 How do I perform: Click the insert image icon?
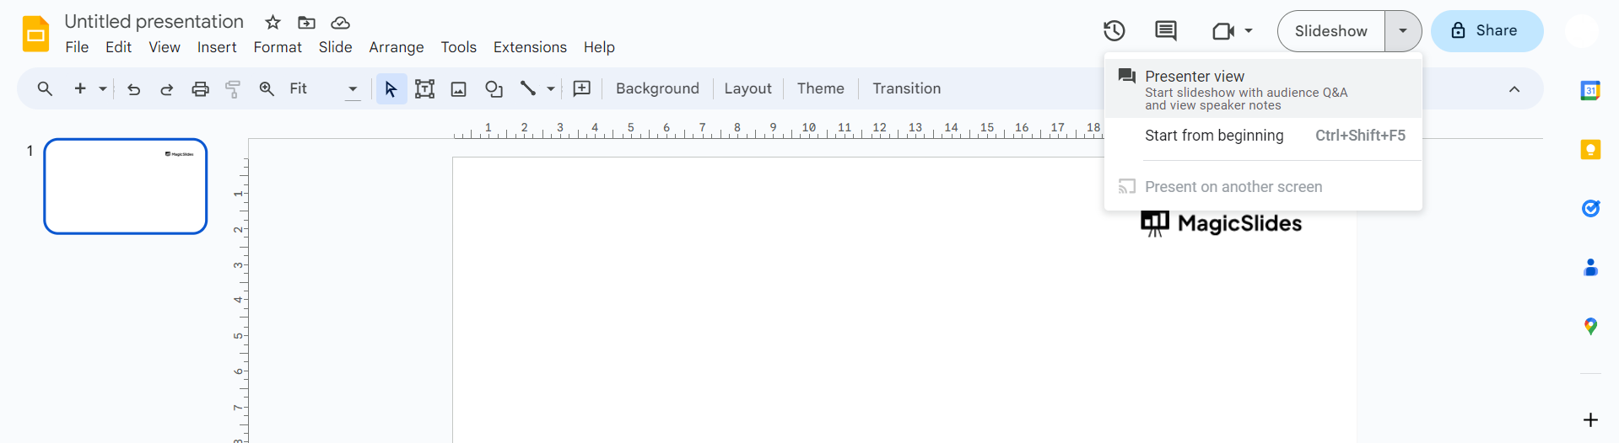pos(459,89)
